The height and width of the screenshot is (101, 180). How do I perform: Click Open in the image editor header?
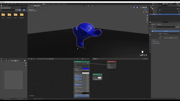17,61
